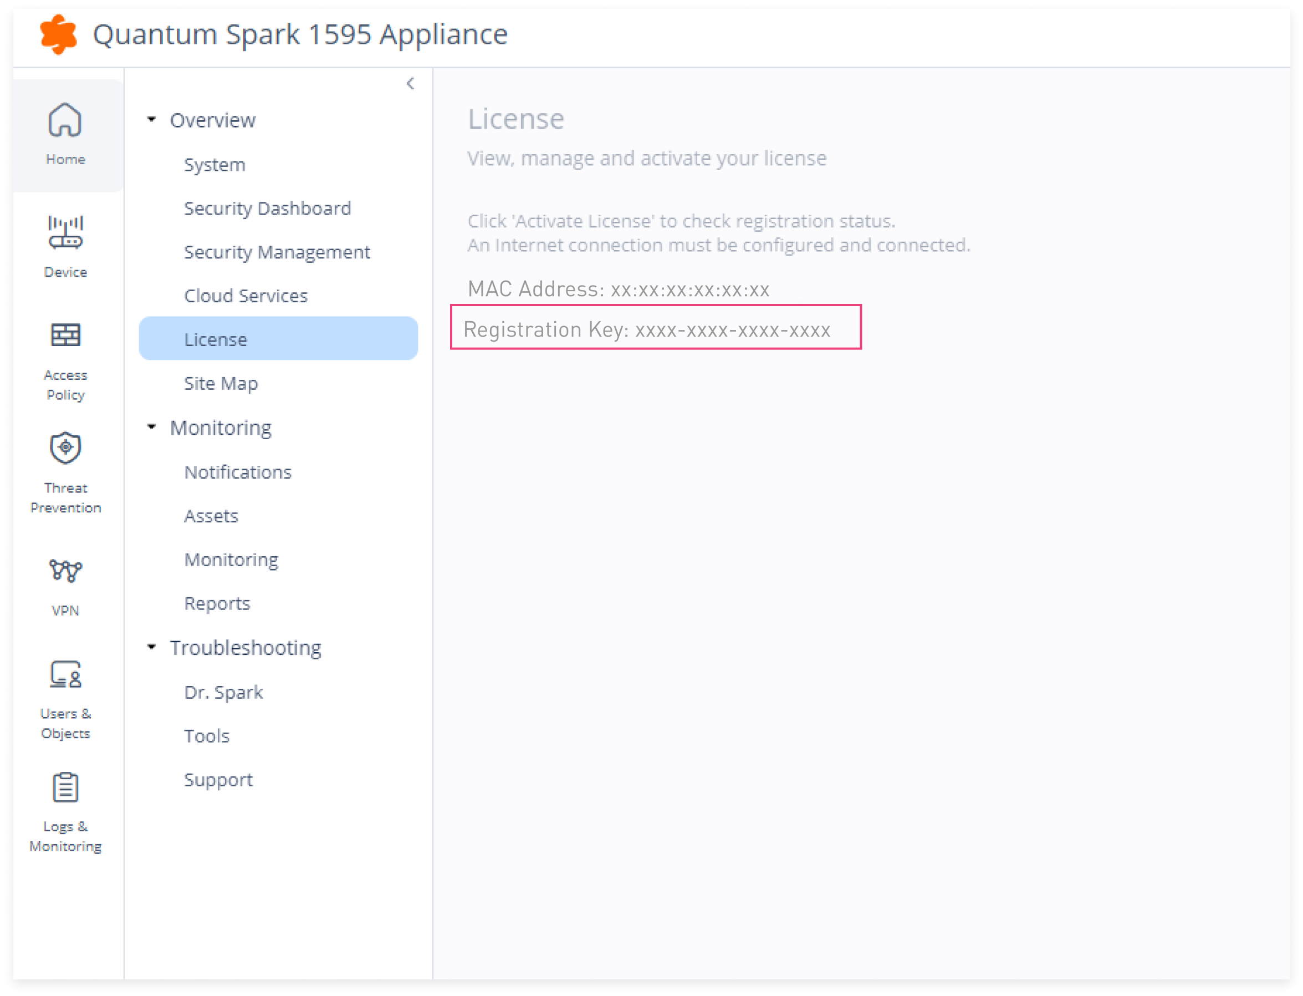1303x996 pixels.
Task: Open the Device section icon
Action: click(x=65, y=232)
